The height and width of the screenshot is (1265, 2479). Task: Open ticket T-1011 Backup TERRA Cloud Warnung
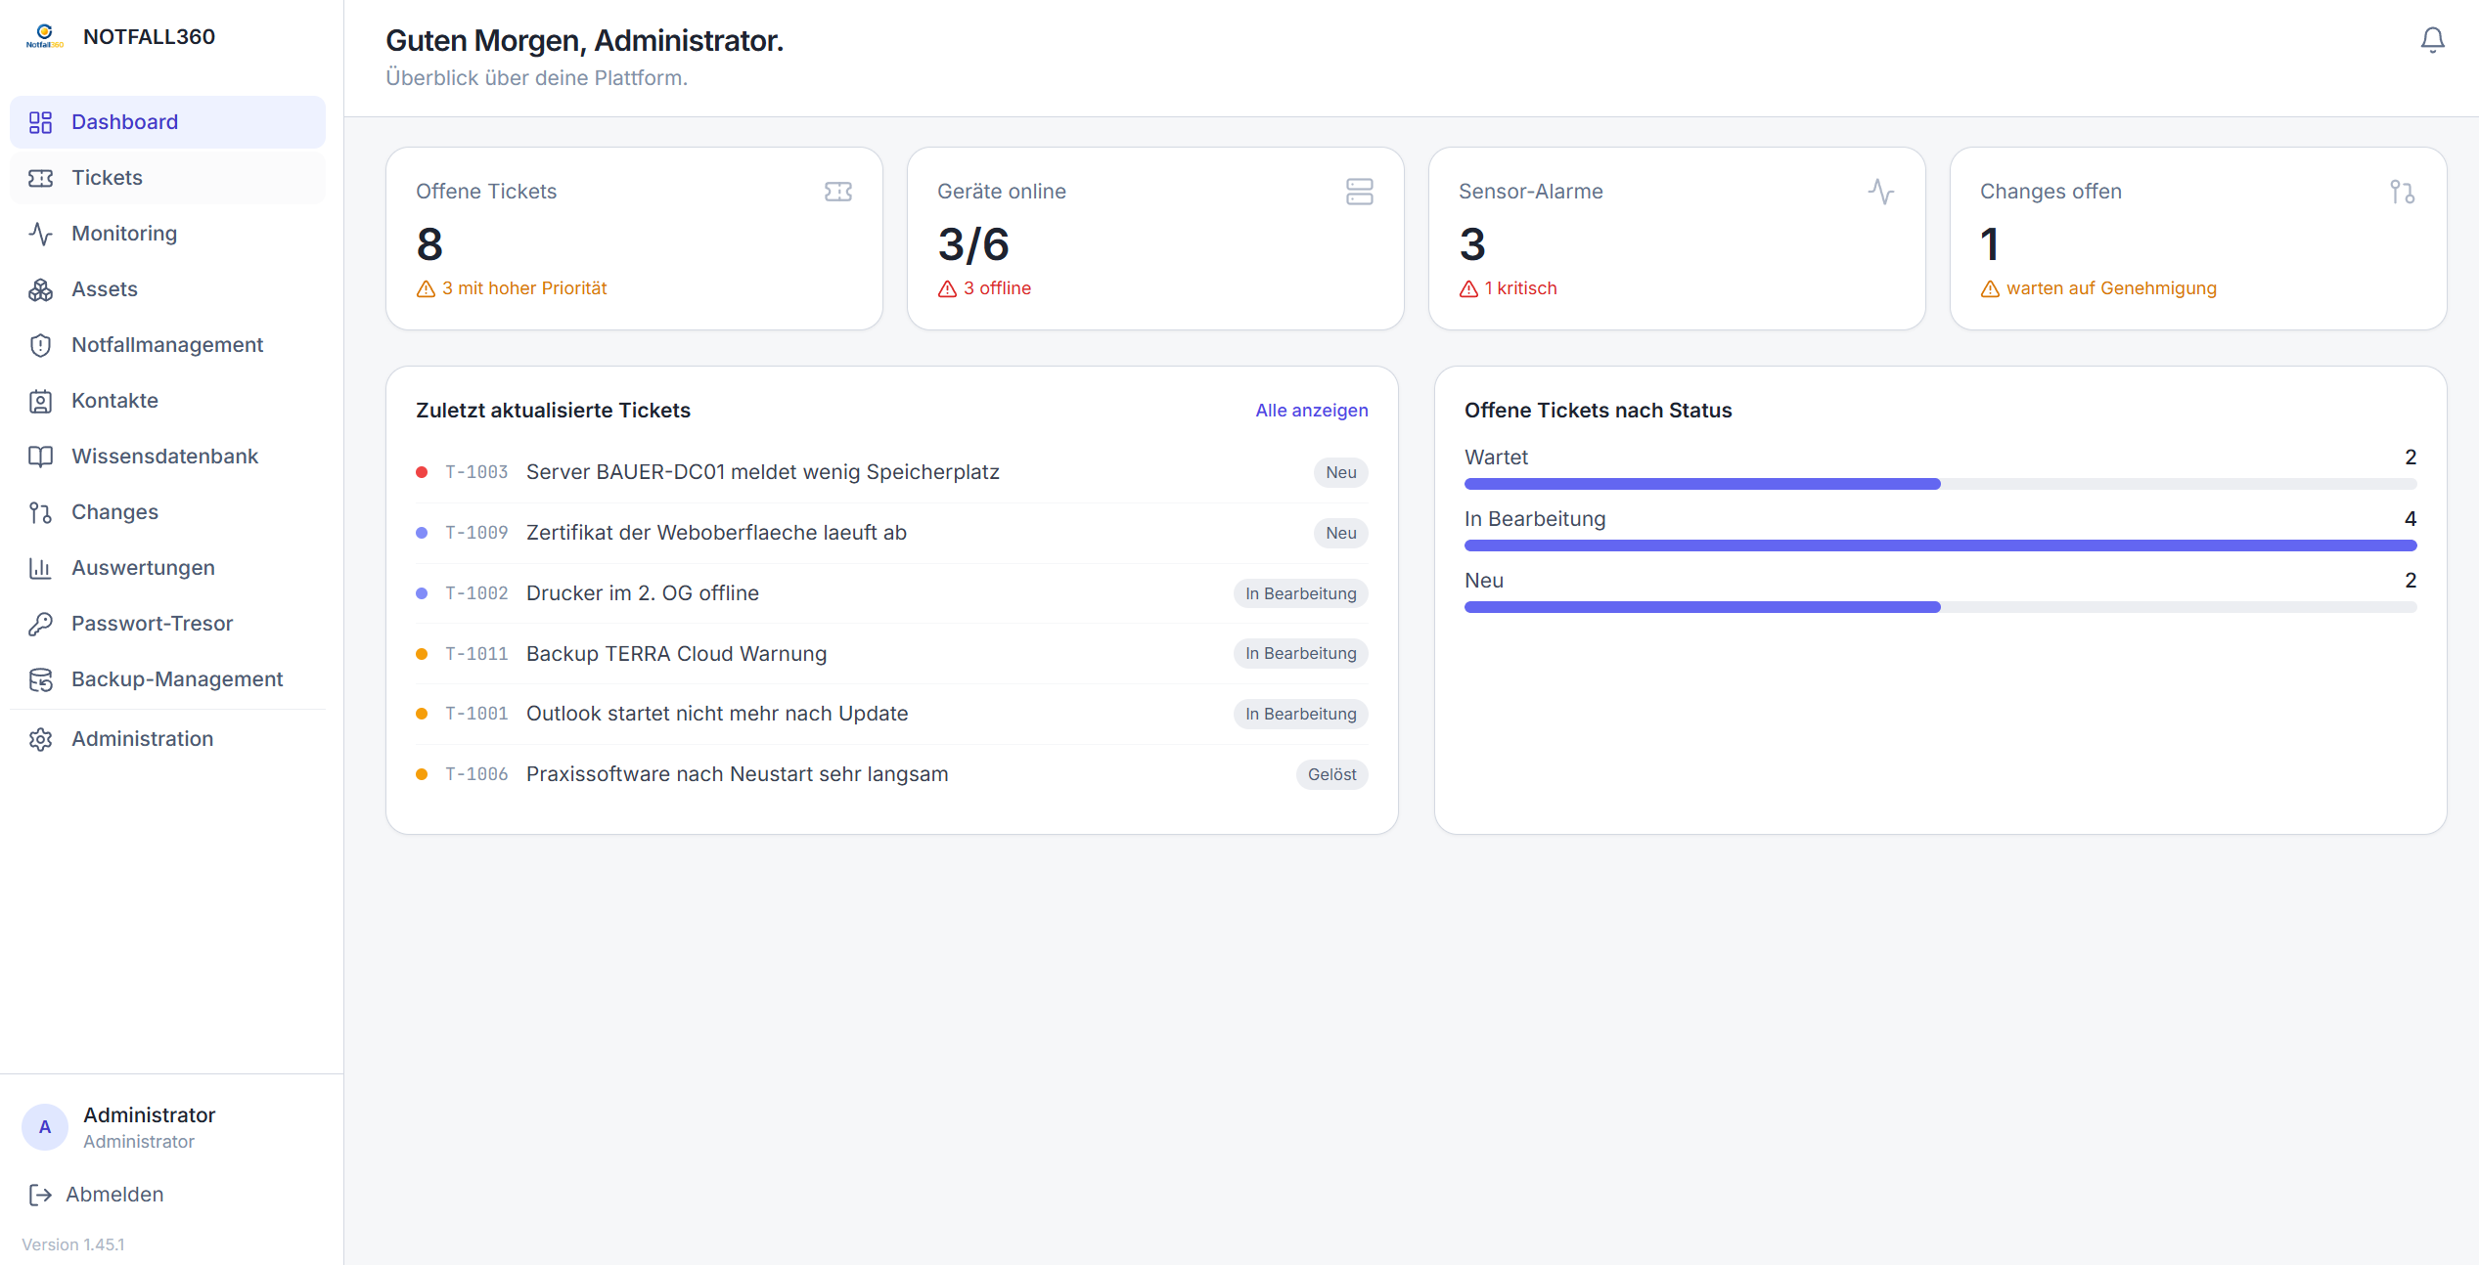(892, 654)
